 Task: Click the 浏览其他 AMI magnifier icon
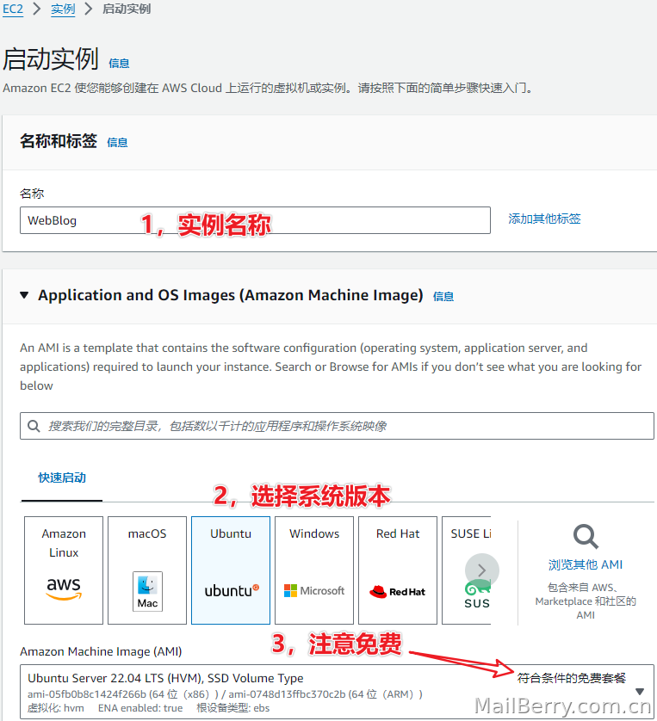[x=586, y=537]
